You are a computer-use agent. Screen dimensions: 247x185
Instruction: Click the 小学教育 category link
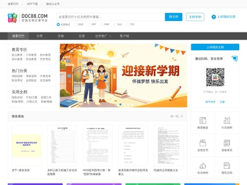click(x=31, y=55)
